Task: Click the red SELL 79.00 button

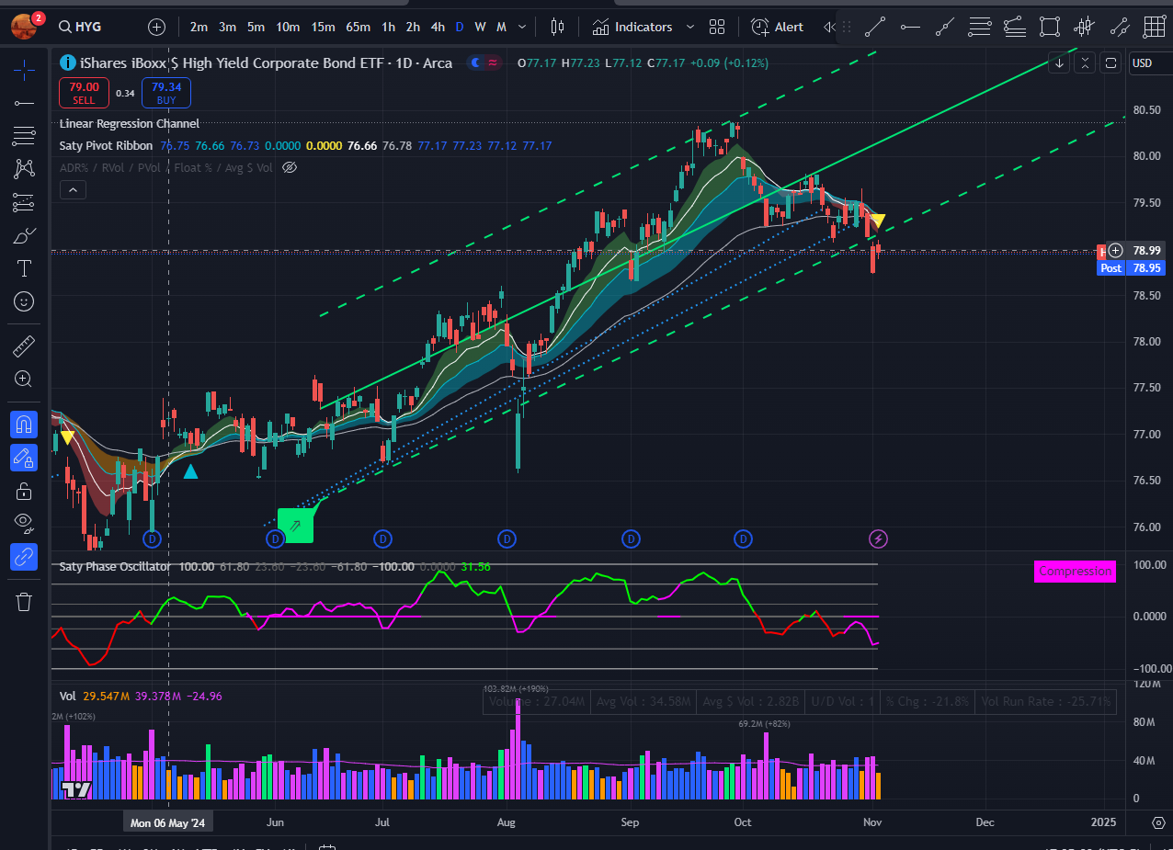Action: 84,92
